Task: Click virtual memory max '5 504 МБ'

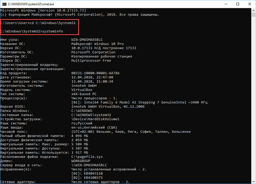Action: click(x=80, y=144)
